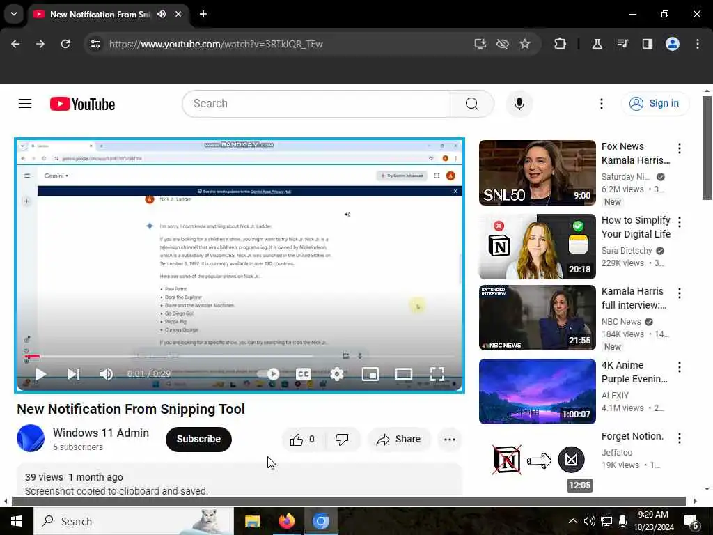Image resolution: width=713 pixels, height=535 pixels.
Task: Subscribe to Windows 11 Admin
Action: tap(198, 439)
